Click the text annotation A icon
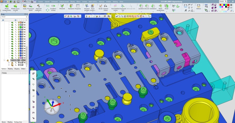The width and height of the screenshot is (235, 123). pyautogui.click(x=185, y=10)
